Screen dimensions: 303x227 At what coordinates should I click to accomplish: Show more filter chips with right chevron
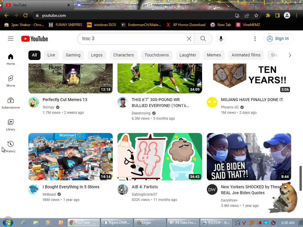point(290,55)
